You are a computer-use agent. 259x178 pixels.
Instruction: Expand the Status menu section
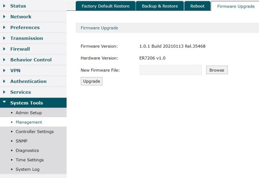click(18, 6)
